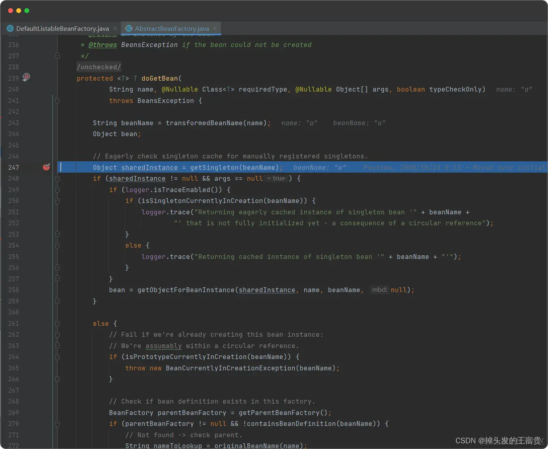Close the AbstractBeanFactory.java tab
The width and height of the screenshot is (548, 449).
point(215,28)
